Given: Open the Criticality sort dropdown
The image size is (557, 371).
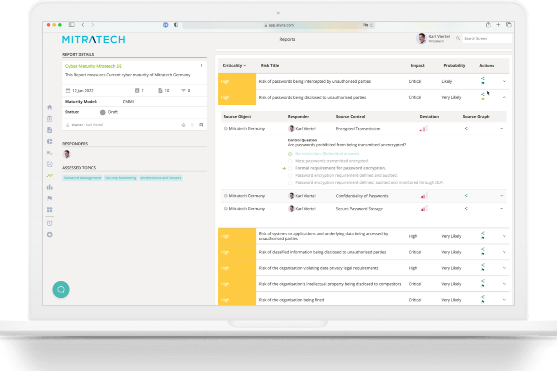Looking at the screenshot, I should 234,65.
